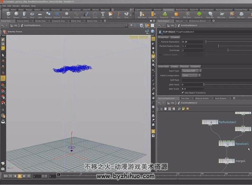Select the flipsolver1 node

227,144
